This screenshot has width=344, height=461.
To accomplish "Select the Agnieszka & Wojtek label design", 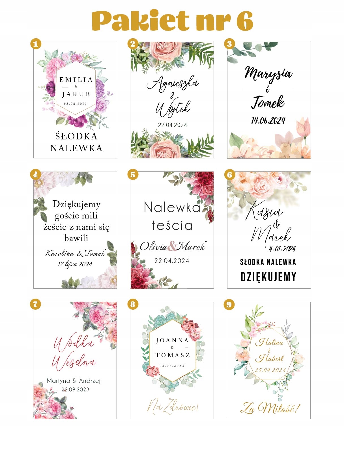I will click(172, 100).
